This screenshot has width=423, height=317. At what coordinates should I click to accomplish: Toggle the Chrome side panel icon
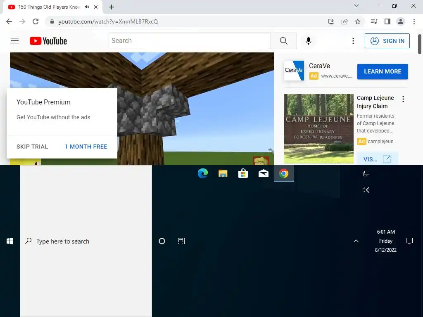pos(387,21)
